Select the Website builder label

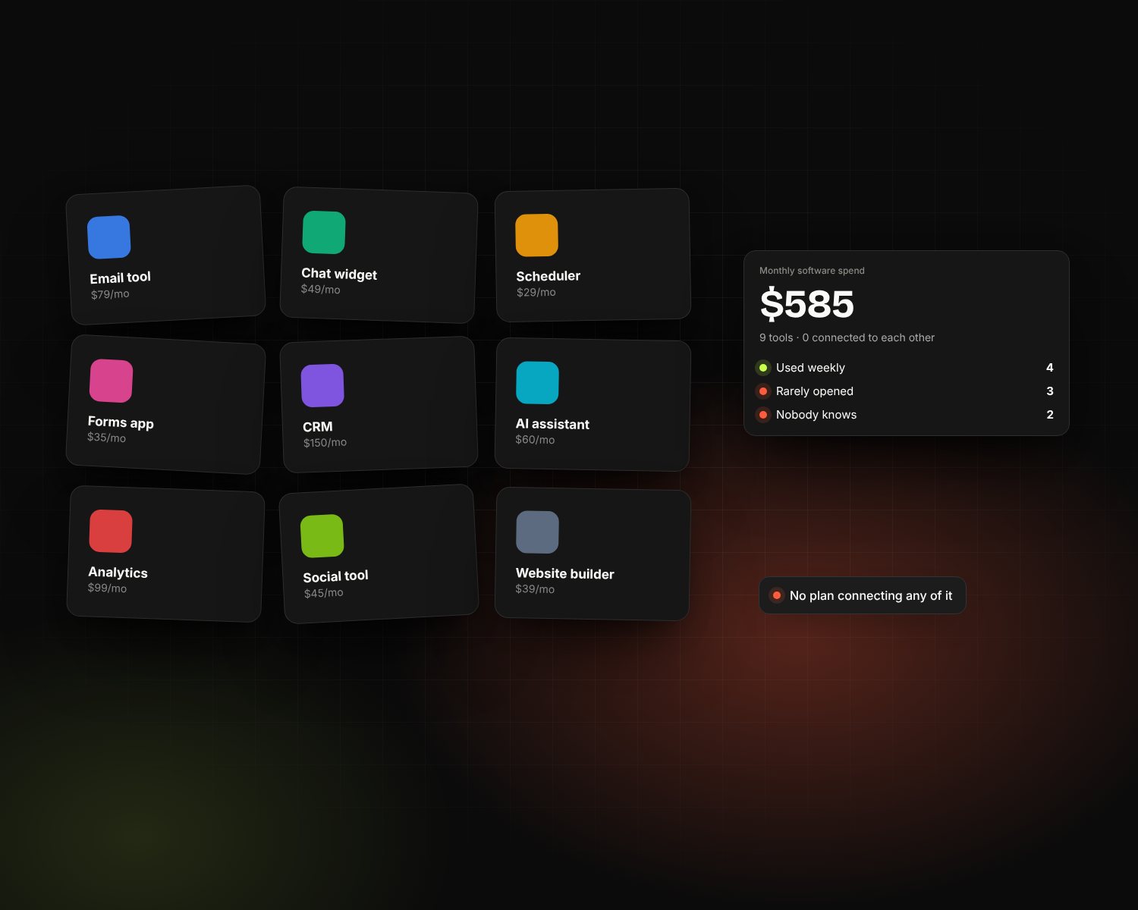coord(565,574)
